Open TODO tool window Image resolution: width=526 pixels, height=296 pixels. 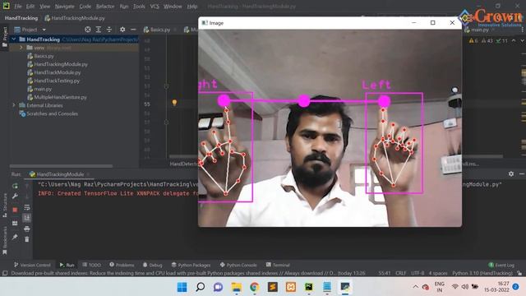[x=91, y=265]
